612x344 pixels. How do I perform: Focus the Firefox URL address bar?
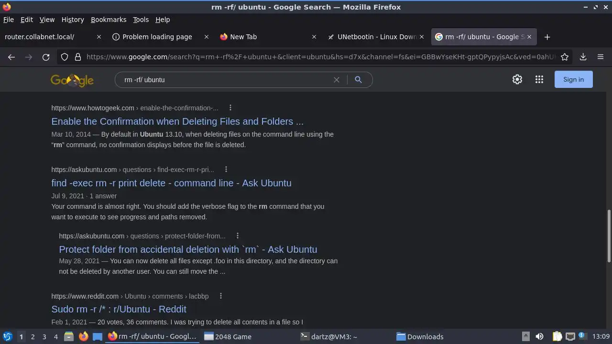click(x=320, y=57)
